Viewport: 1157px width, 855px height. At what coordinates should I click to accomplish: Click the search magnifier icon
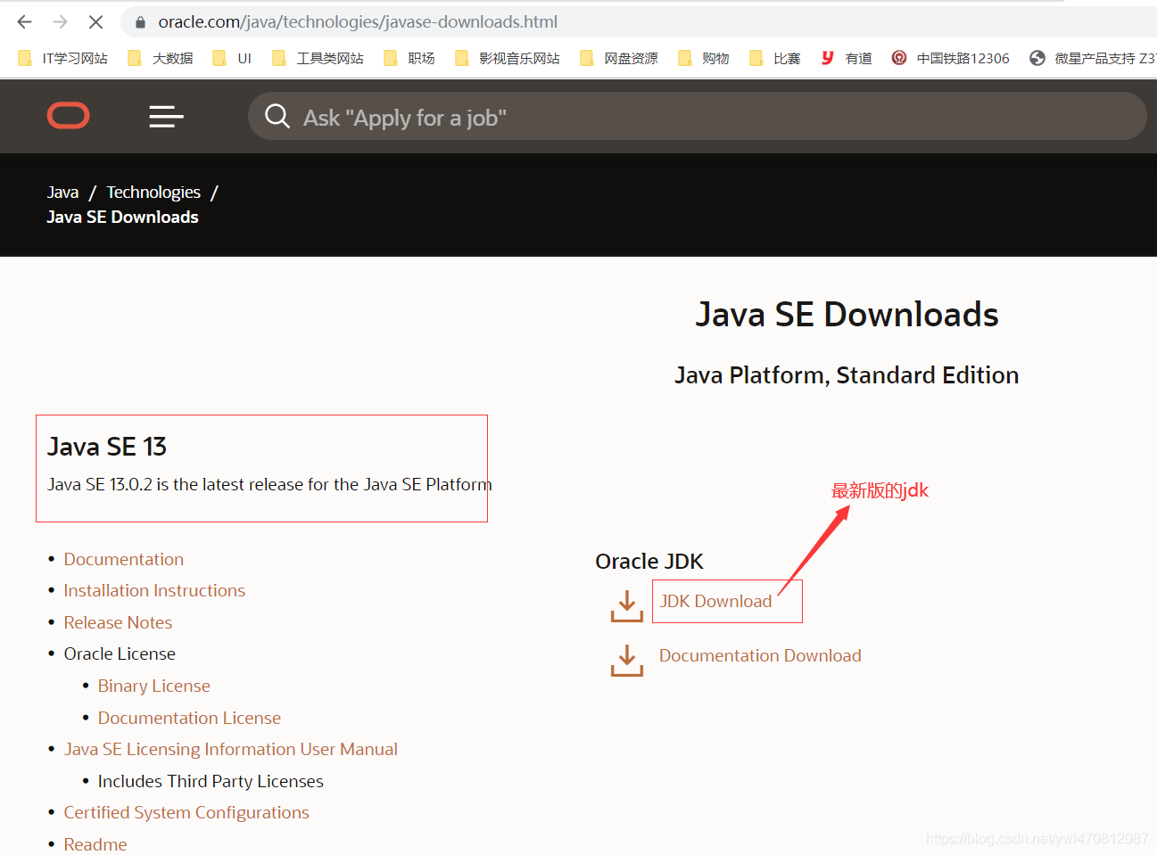click(277, 116)
